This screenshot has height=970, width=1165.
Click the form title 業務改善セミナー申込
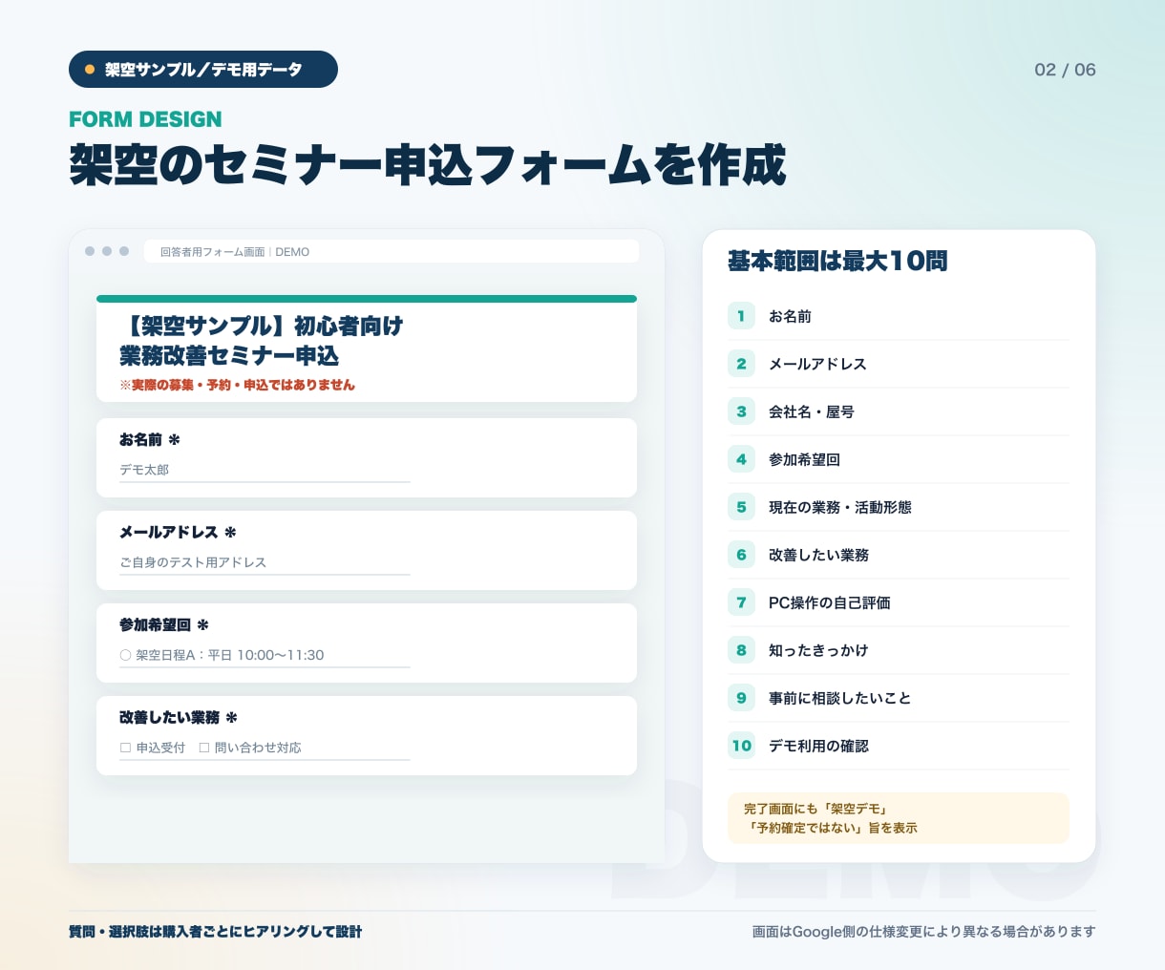point(229,356)
